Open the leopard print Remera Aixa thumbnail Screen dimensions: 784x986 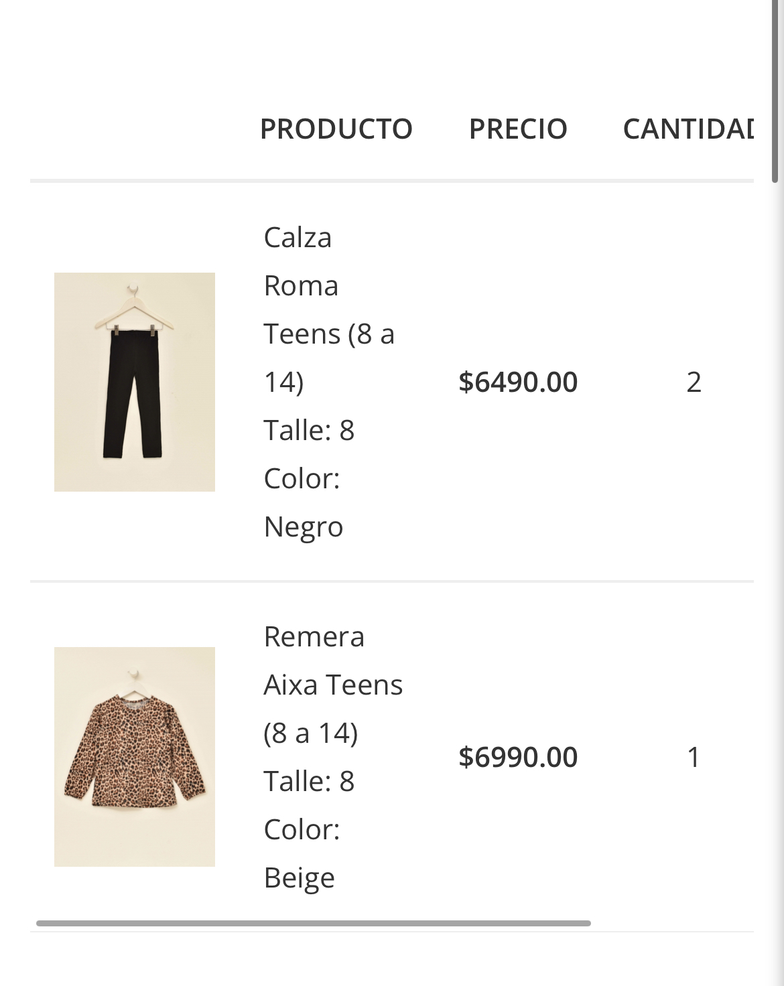pyautogui.click(x=134, y=756)
